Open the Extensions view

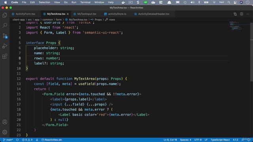click(x=5, y=56)
